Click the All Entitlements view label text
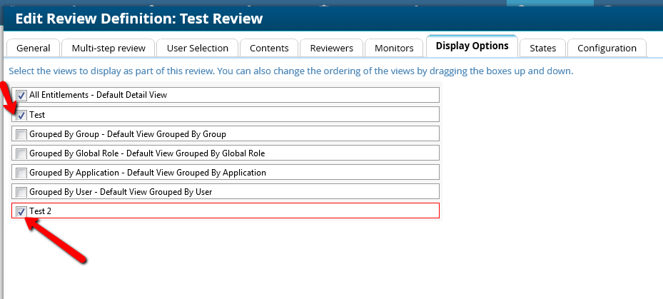The width and height of the screenshot is (663, 299). point(98,95)
